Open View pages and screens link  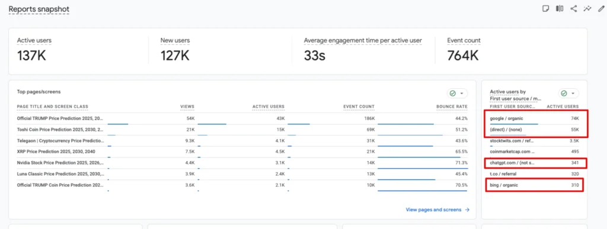coord(433,209)
